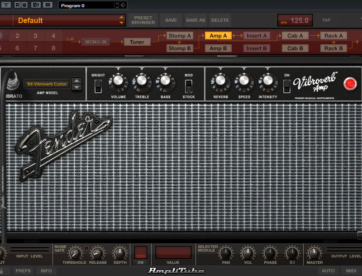Click the INTENSITY knob
The width and height of the screenshot is (362, 276).
[x=267, y=81]
